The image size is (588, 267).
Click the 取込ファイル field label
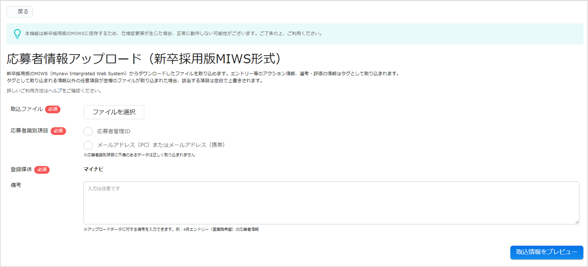pos(27,109)
